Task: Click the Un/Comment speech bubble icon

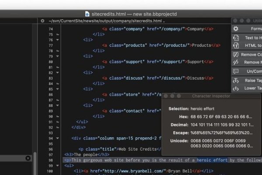Action: [236, 71]
